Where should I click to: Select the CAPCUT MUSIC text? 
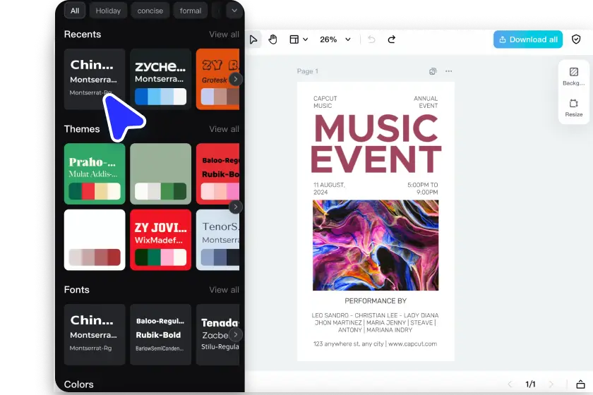pyautogui.click(x=325, y=102)
